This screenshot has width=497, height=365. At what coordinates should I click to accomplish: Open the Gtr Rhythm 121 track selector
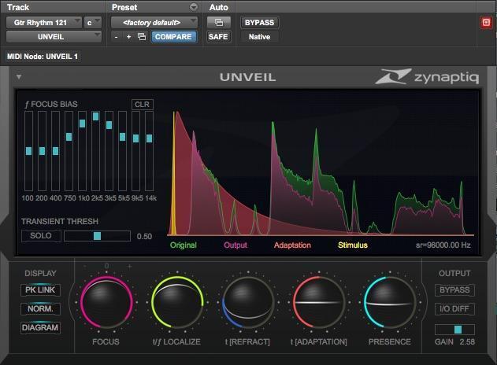coord(44,23)
